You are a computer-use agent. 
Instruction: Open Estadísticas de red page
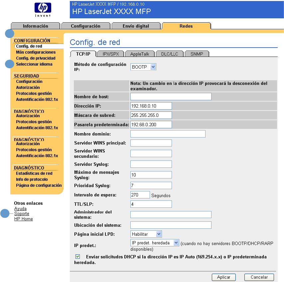(34, 173)
